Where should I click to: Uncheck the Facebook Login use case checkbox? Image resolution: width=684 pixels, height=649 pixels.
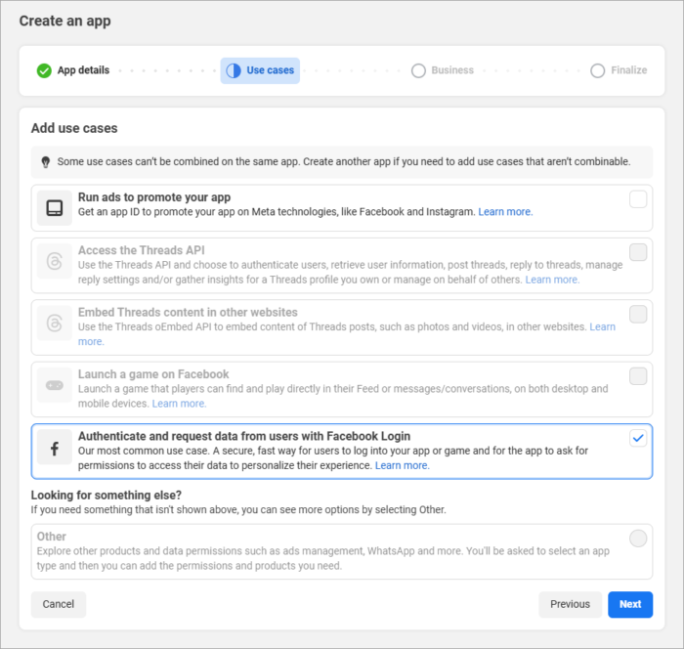click(638, 438)
